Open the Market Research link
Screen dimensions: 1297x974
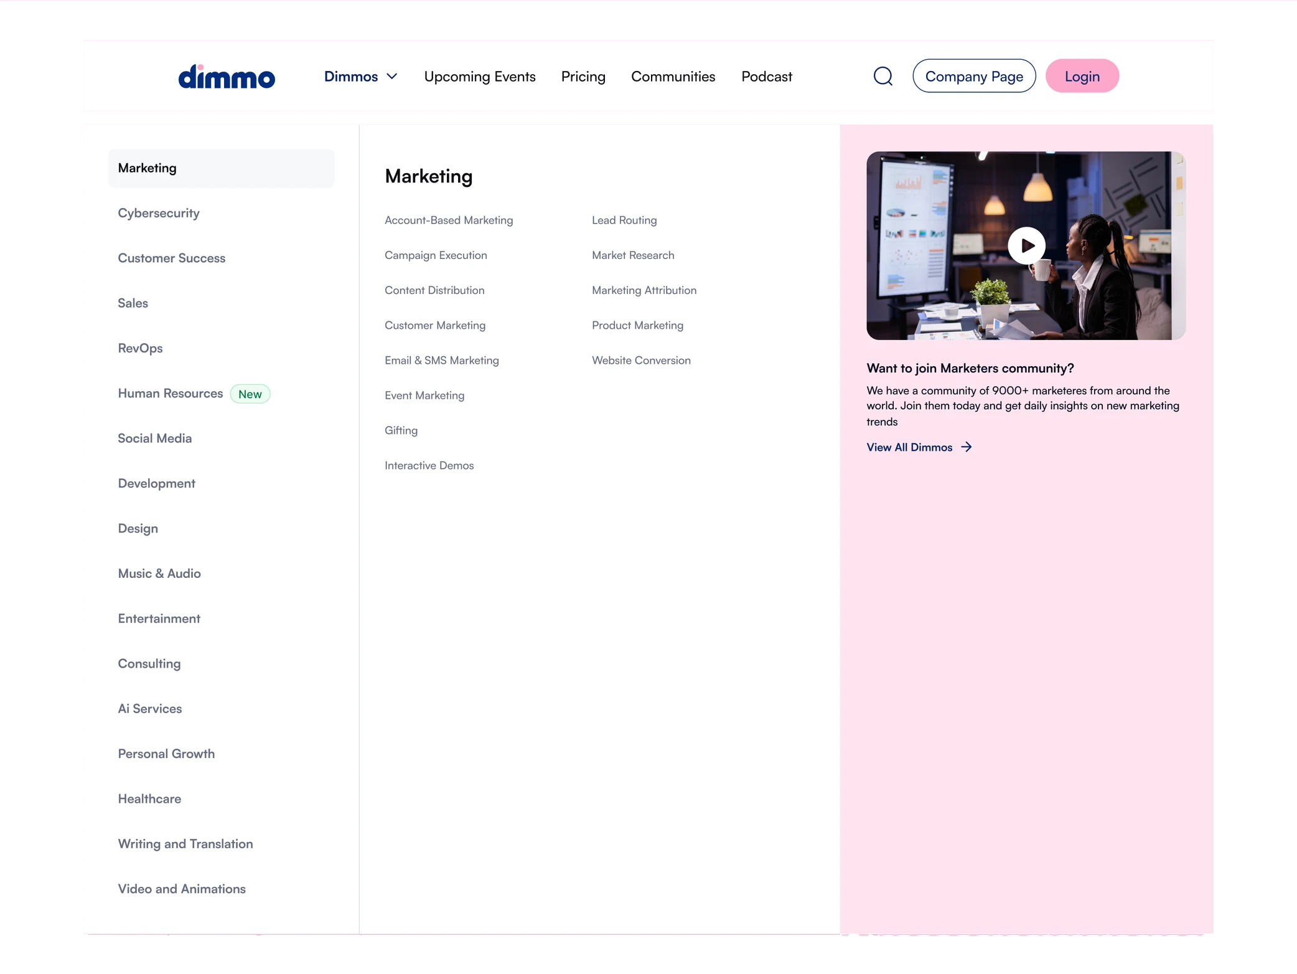pos(633,255)
